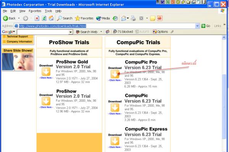
Task: Open the Edit button dropdown arrow
Action: [x=147, y=18]
